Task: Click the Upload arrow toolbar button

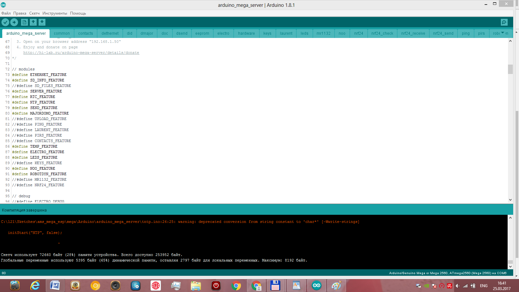Action: 14,22
